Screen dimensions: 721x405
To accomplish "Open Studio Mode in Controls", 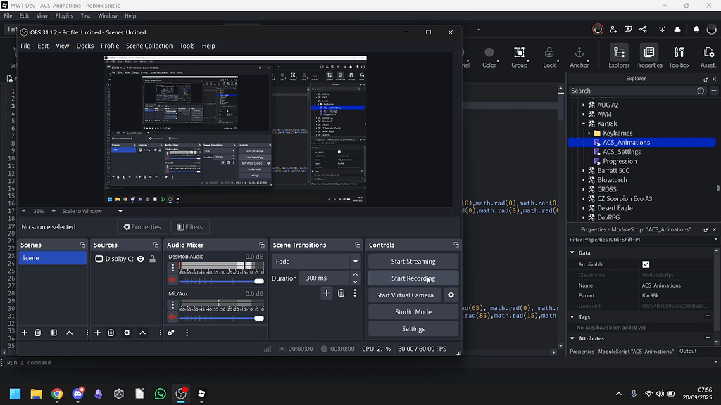I will pos(413,312).
